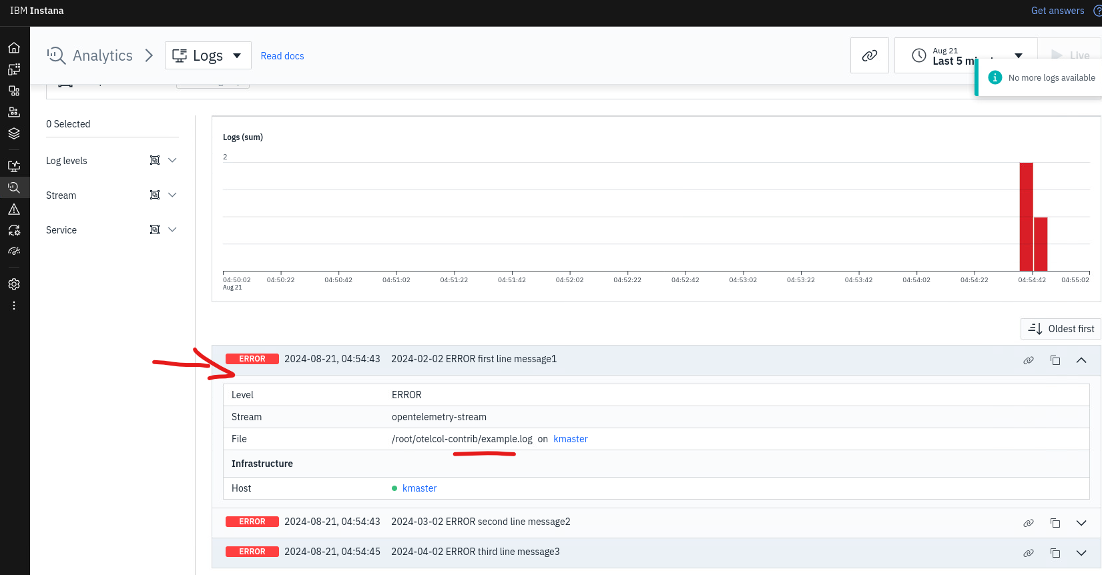Click the Live button

(x=1070, y=55)
